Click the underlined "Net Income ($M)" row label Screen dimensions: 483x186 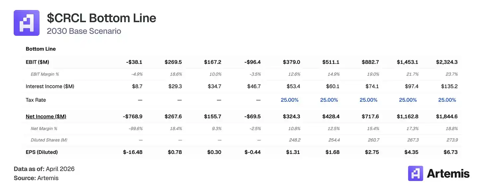click(x=46, y=116)
